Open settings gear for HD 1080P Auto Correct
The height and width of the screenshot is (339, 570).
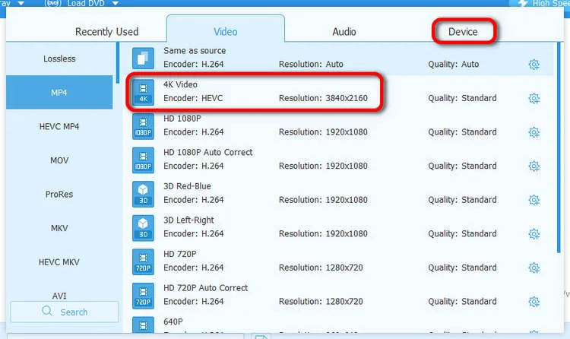[x=534, y=166]
